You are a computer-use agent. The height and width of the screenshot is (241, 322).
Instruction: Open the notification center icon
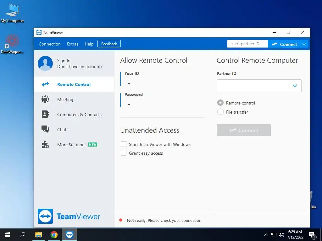pos(312,235)
